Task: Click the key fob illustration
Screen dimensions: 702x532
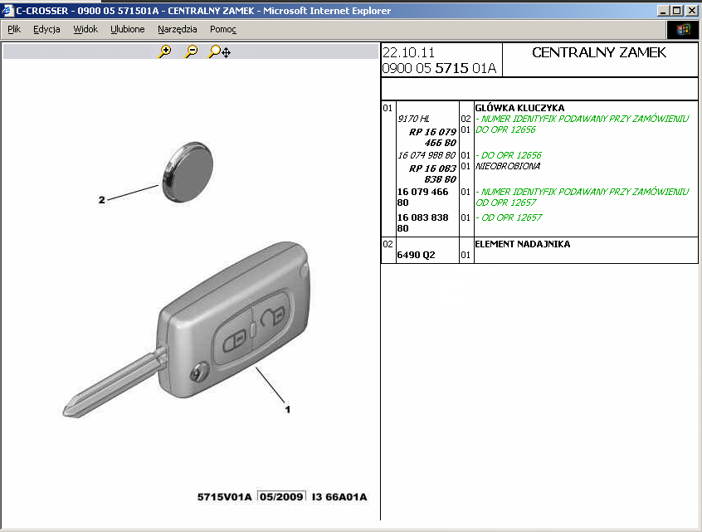Action: click(187, 329)
